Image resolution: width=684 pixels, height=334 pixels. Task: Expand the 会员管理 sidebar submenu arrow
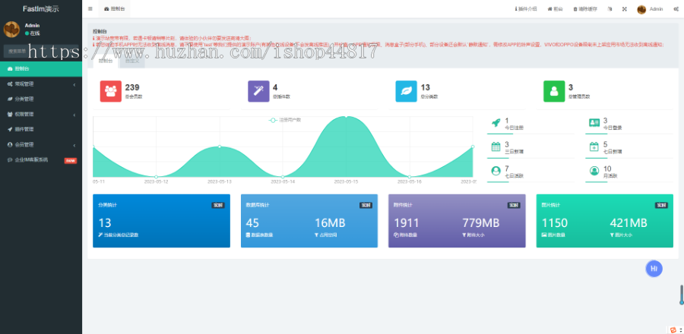point(74,145)
